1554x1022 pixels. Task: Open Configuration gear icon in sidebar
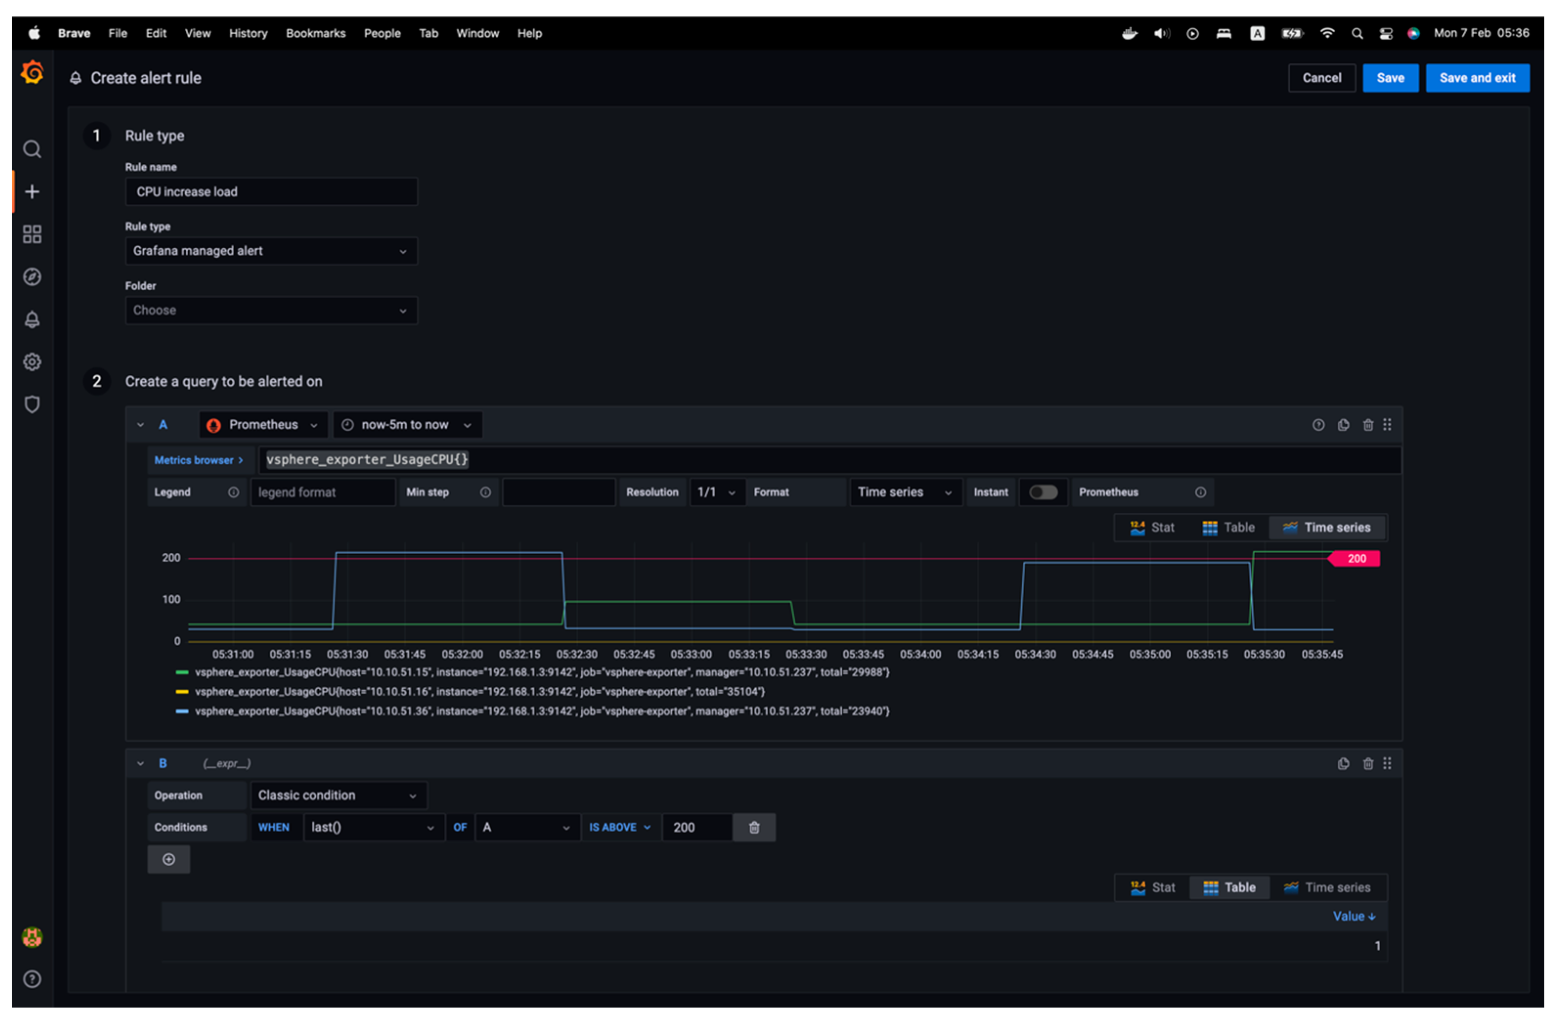coord(32,362)
